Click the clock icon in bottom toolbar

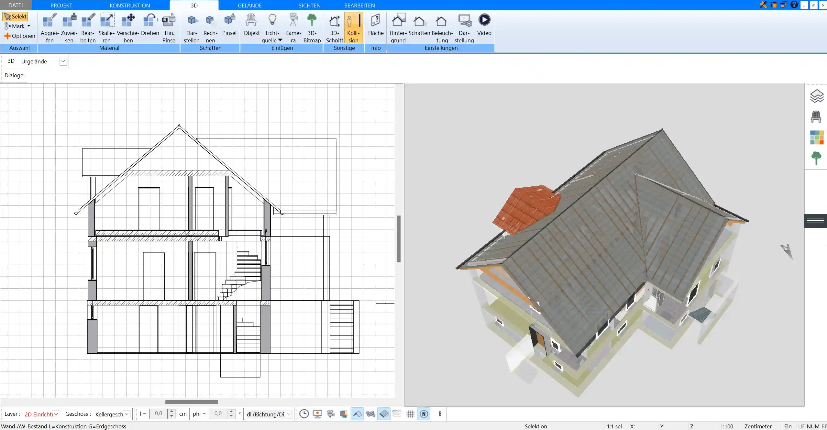click(304, 414)
